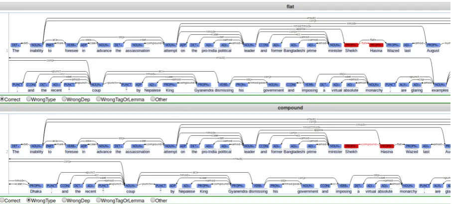Choose WrongDep option under the compound tree

[64, 200]
